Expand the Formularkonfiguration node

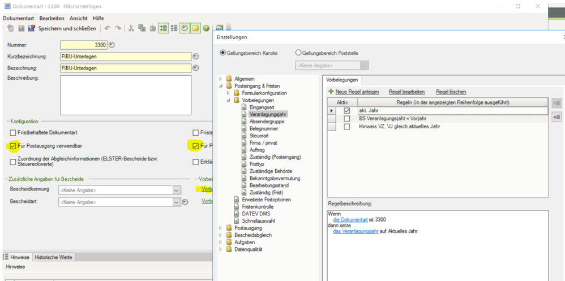[228, 93]
